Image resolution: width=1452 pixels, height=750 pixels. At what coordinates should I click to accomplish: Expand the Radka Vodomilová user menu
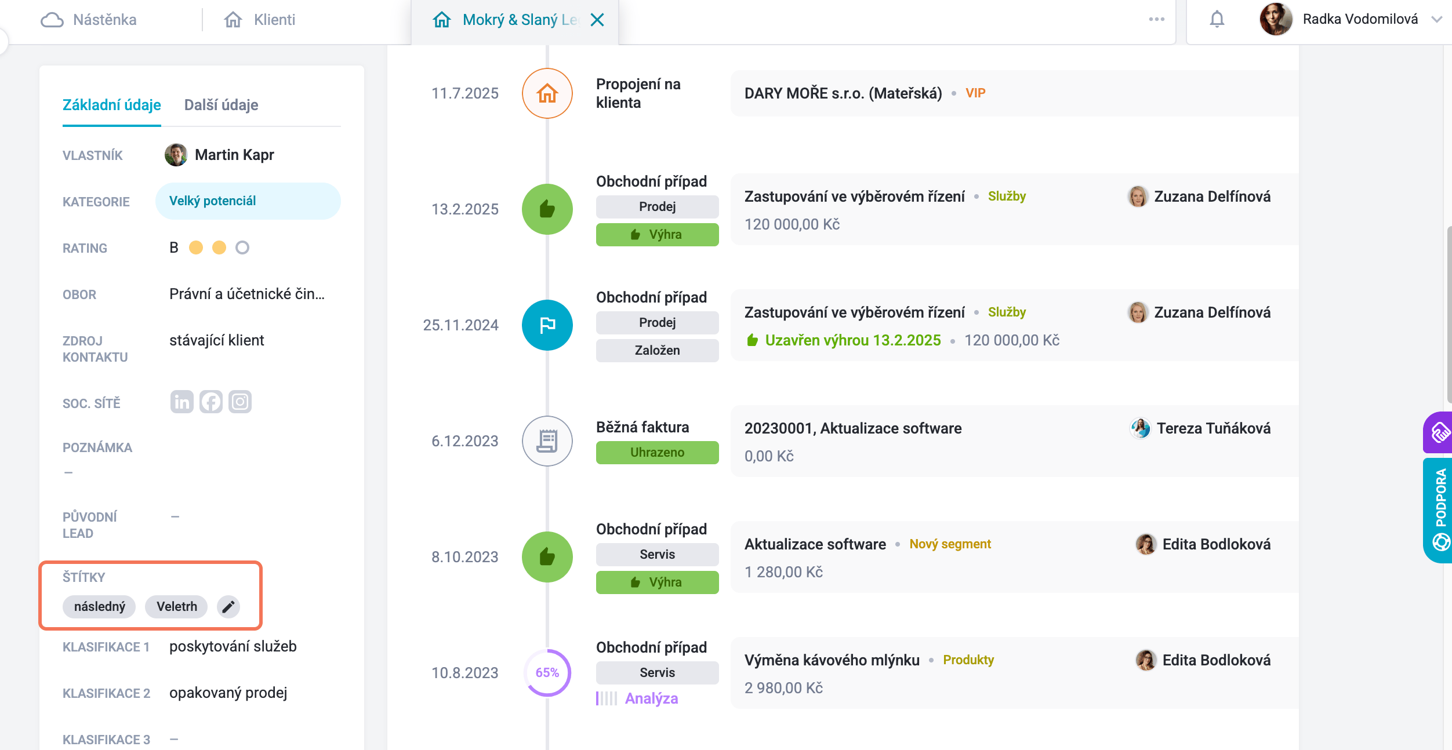click(x=1436, y=19)
